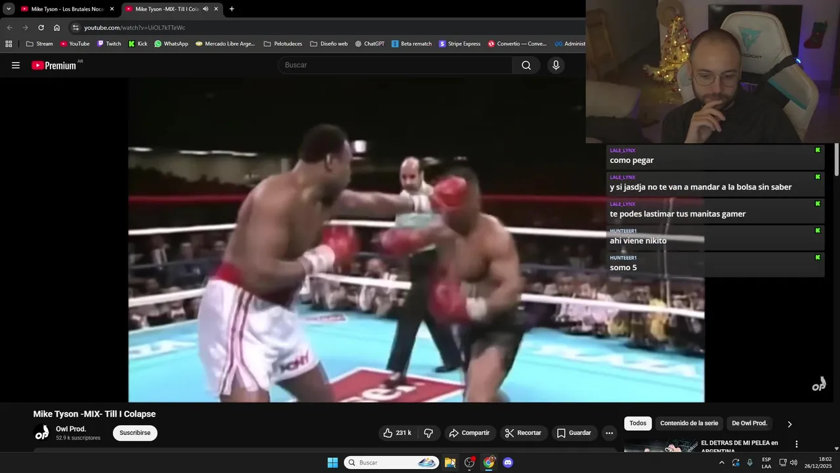Open the WhatsApp bookmark
840x473 pixels.
[171, 44]
